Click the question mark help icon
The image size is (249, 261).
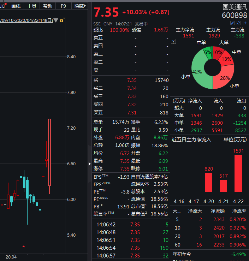(173, 41)
